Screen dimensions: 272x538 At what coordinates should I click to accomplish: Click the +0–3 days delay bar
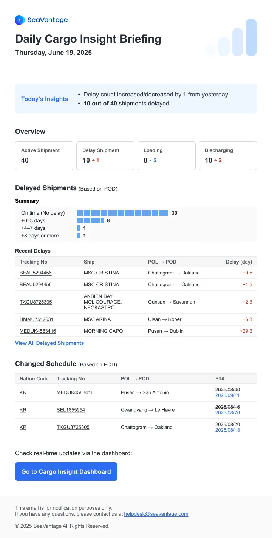pyautogui.click(x=91, y=220)
